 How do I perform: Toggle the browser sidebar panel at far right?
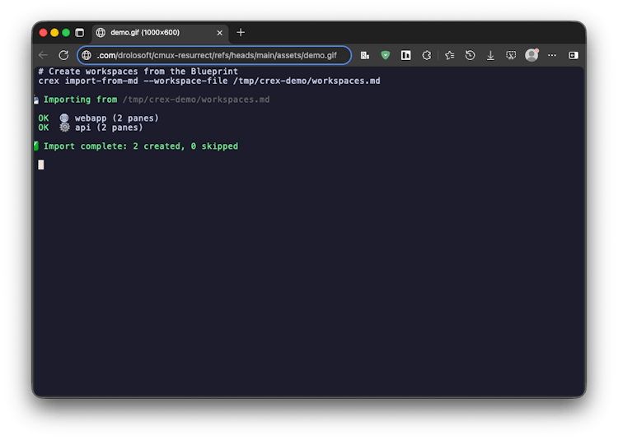point(574,55)
